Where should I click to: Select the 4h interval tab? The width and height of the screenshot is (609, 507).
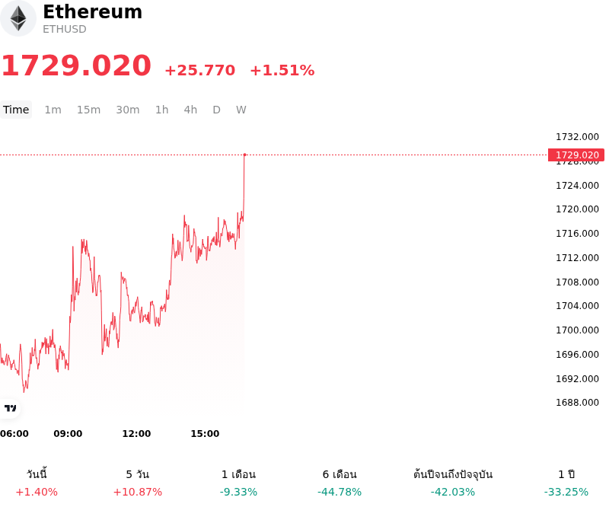[x=190, y=110]
